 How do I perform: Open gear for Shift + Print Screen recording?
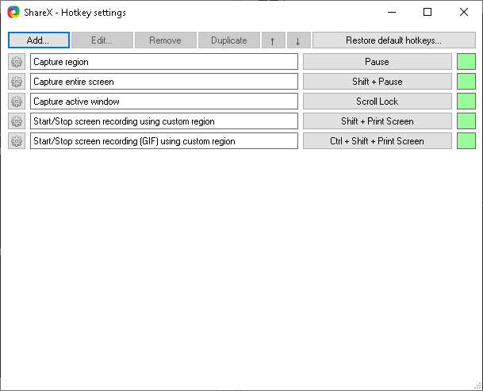pyautogui.click(x=17, y=121)
